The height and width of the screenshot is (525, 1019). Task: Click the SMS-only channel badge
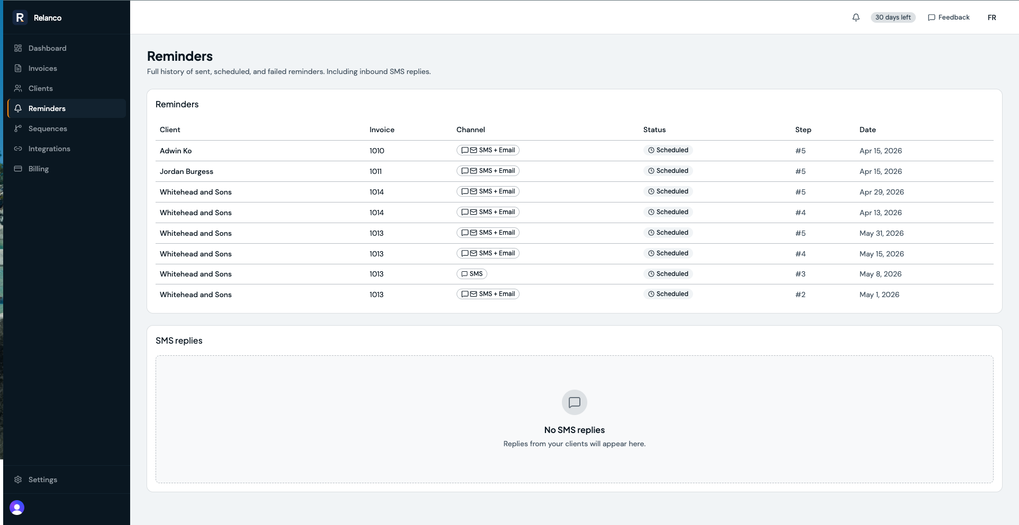(x=472, y=274)
